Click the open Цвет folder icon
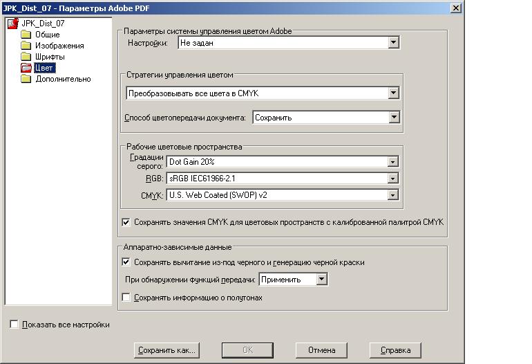This screenshot has height=364, width=532. point(26,68)
